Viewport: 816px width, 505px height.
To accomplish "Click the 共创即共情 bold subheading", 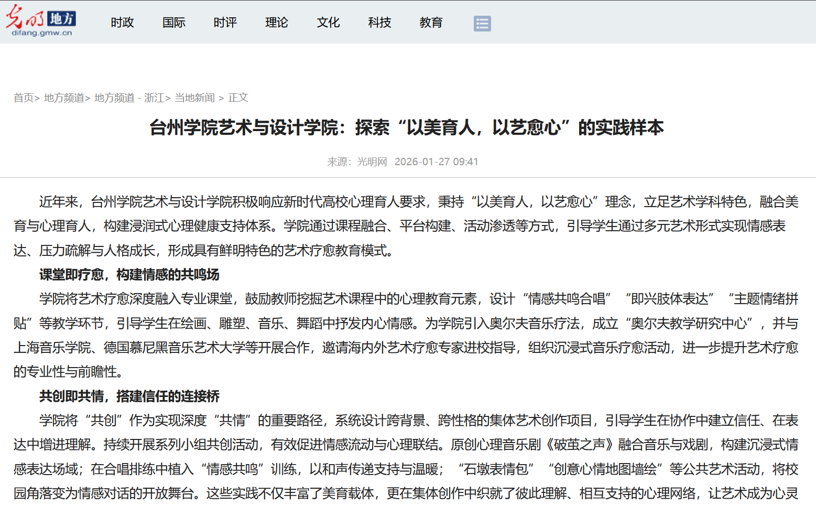I will [x=129, y=396].
